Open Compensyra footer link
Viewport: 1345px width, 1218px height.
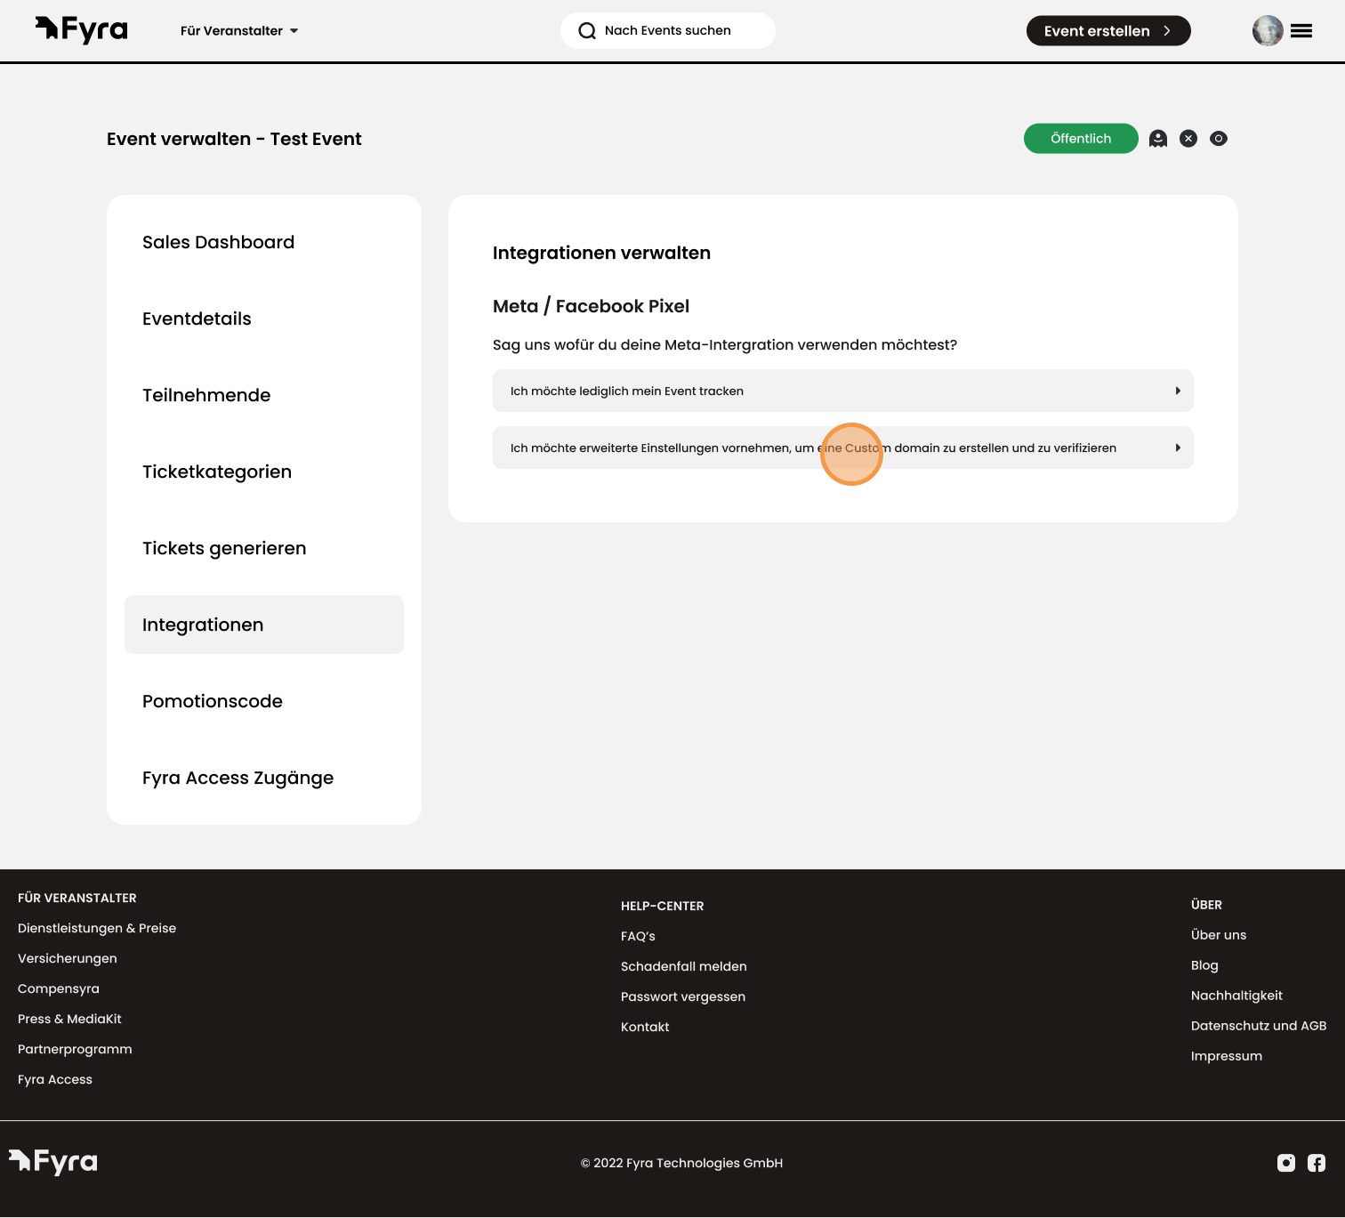59,988
